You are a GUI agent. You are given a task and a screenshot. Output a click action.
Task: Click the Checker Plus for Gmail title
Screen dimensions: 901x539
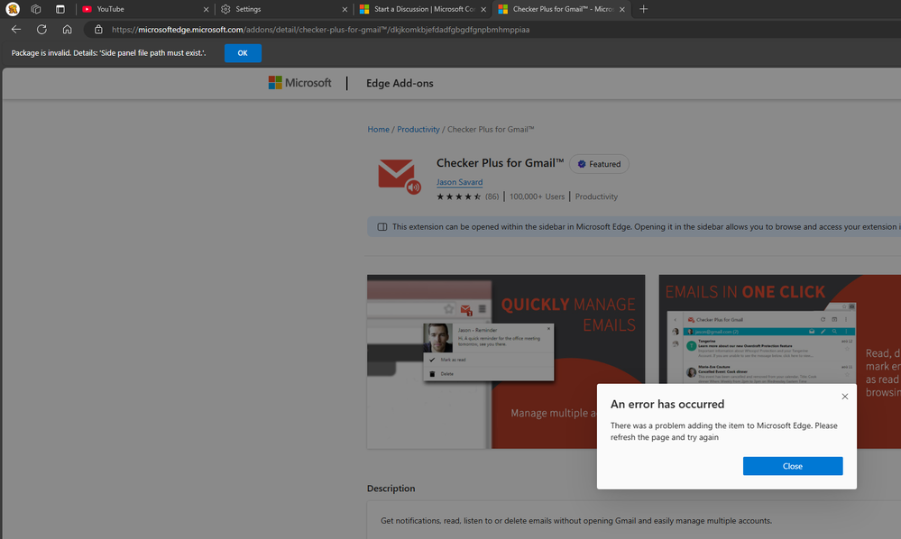(x=500, y=163)
